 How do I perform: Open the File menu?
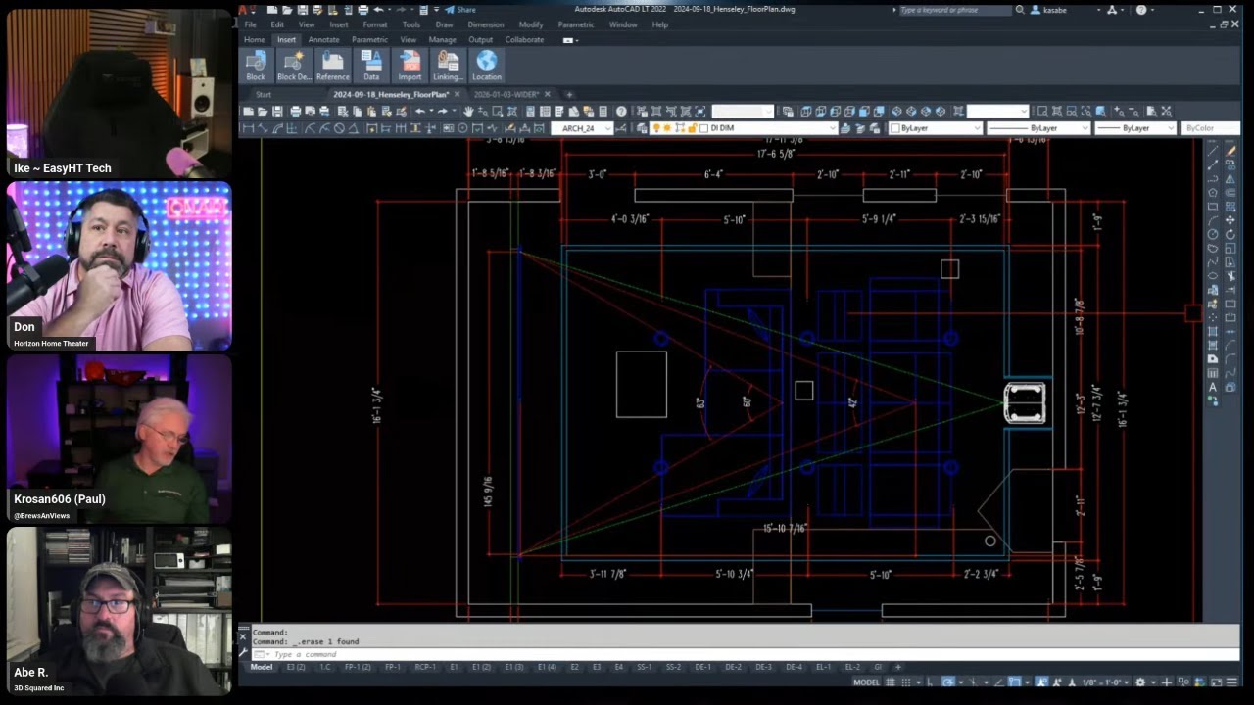251,24
